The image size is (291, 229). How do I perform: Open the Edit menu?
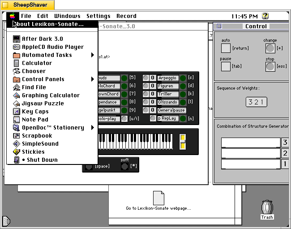point(43,16)
